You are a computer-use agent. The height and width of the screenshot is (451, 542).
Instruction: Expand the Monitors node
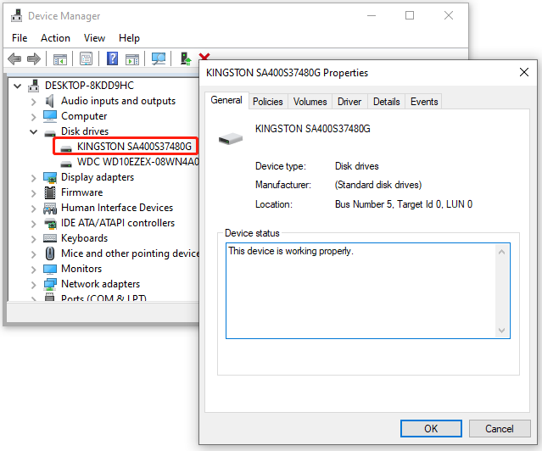[34, 270]
